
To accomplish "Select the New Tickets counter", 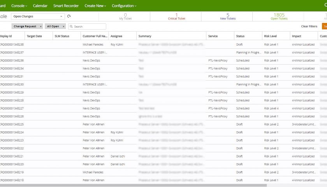I will pos(228,16).
